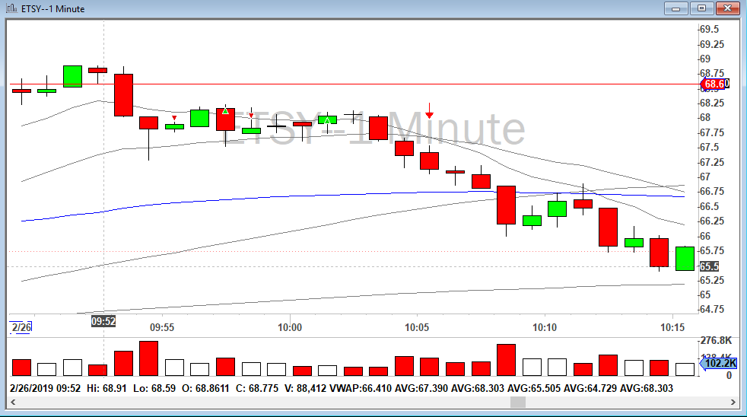
Task: Click the 09:52 crosshair time label
Action: click(103, 321)
